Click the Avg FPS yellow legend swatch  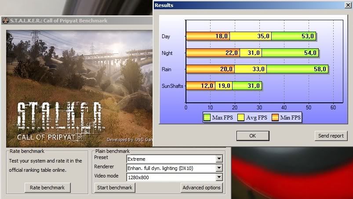pyautogui.click(x=241, y=117)
